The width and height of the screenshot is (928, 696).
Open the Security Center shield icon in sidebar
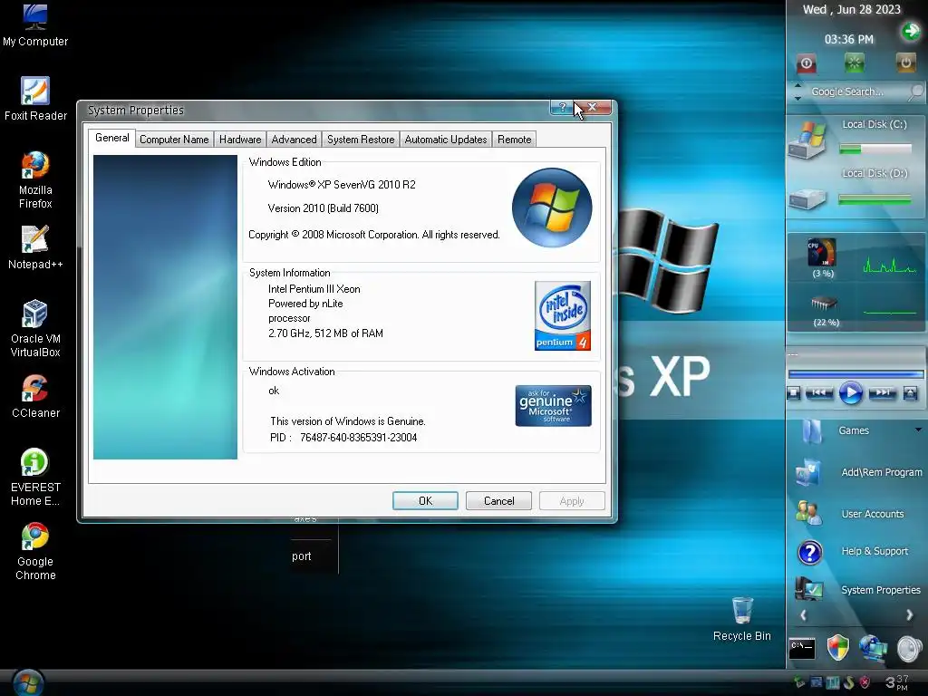[x=837, y=648]
